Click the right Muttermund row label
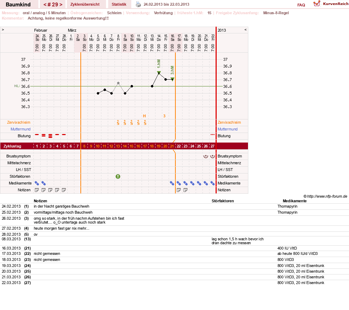Viewport: 349px width, 310px height. [x=227, y=129]
